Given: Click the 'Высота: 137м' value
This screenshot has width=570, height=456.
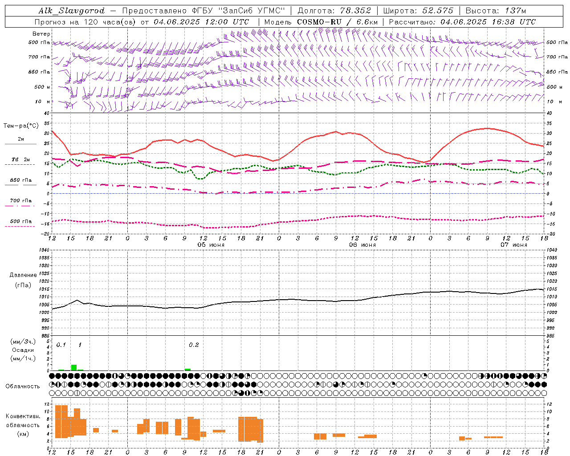Looking at the screenshot, I should 496,11.
